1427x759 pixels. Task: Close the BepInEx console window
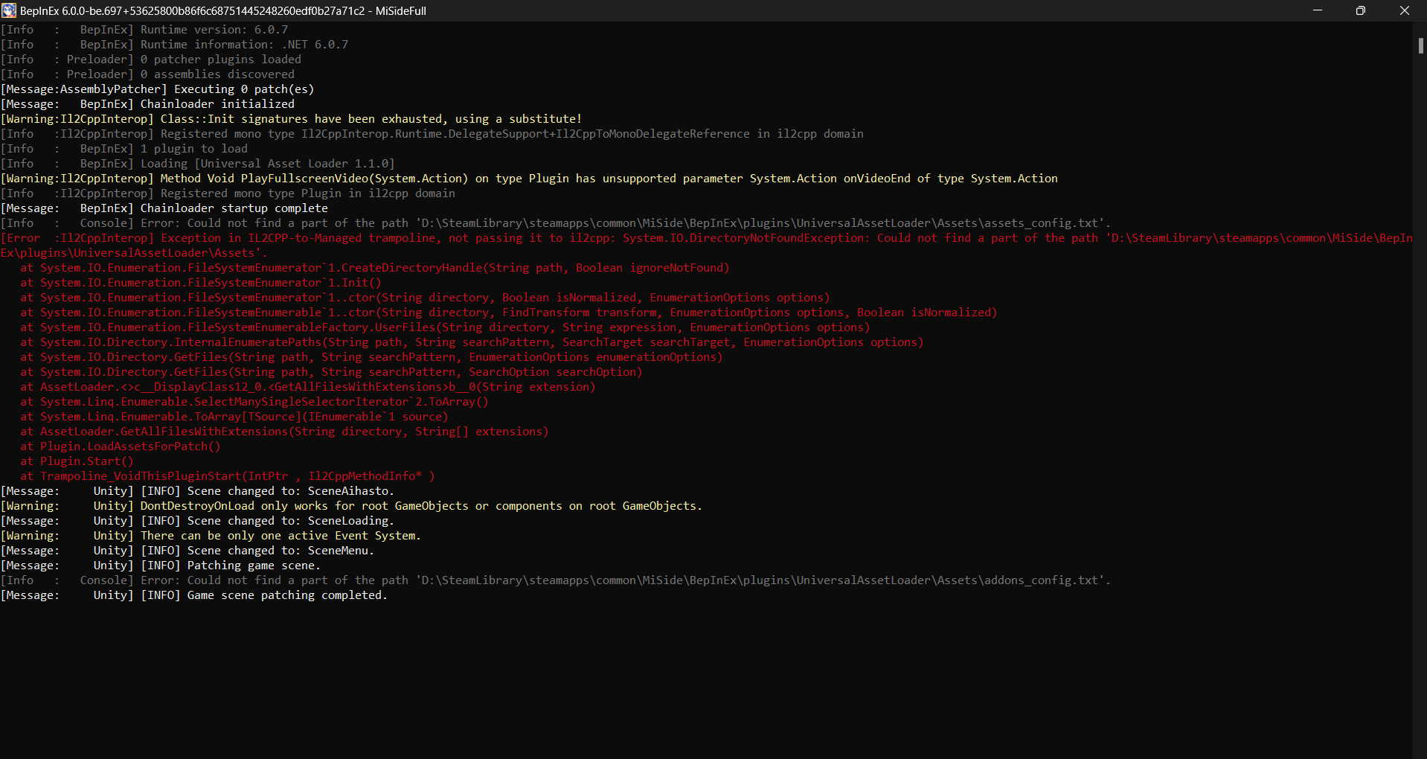coord(1404,10)
